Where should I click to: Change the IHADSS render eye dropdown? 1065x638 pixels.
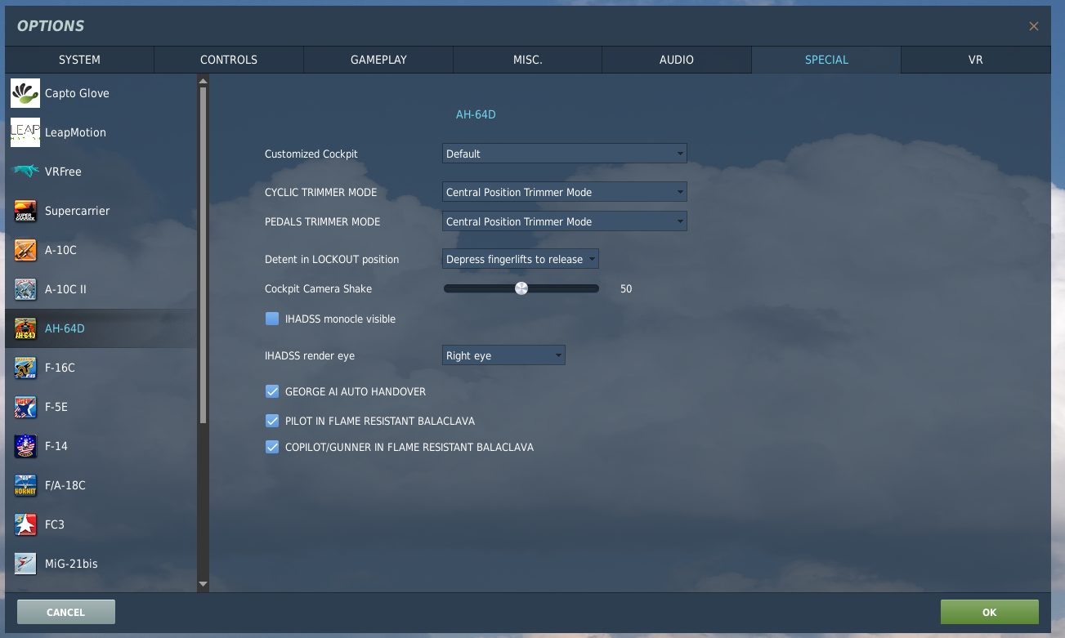click(503, 355)
